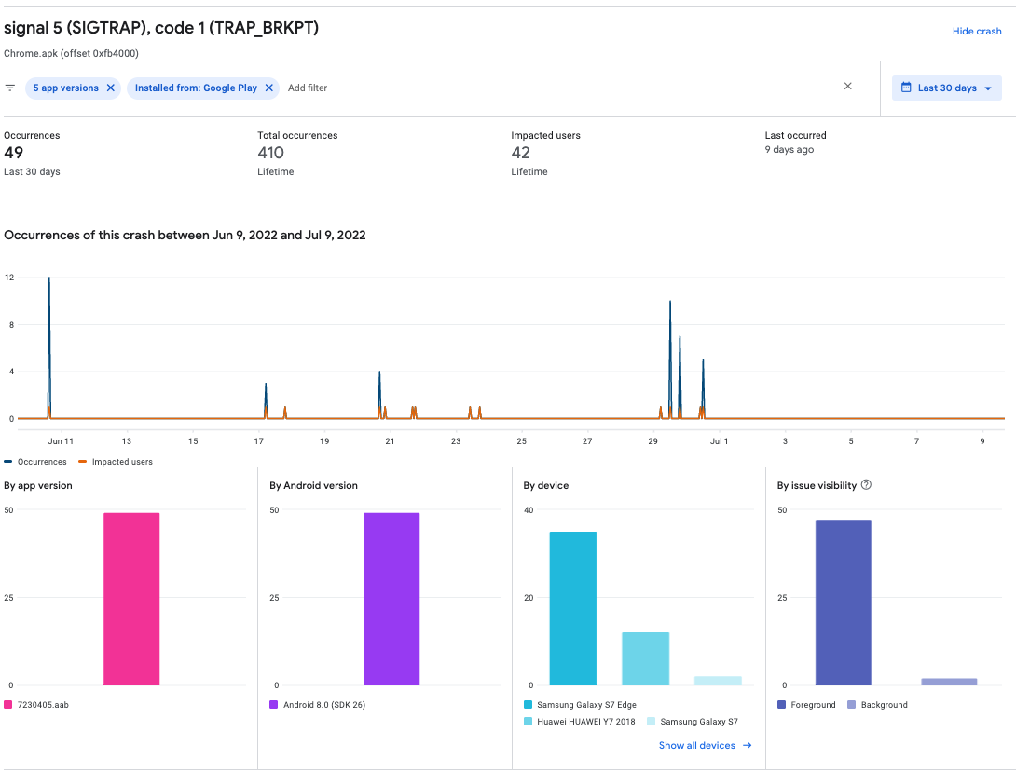
Task: Click the Foreground legend swatch
Action: coord(781,705)
